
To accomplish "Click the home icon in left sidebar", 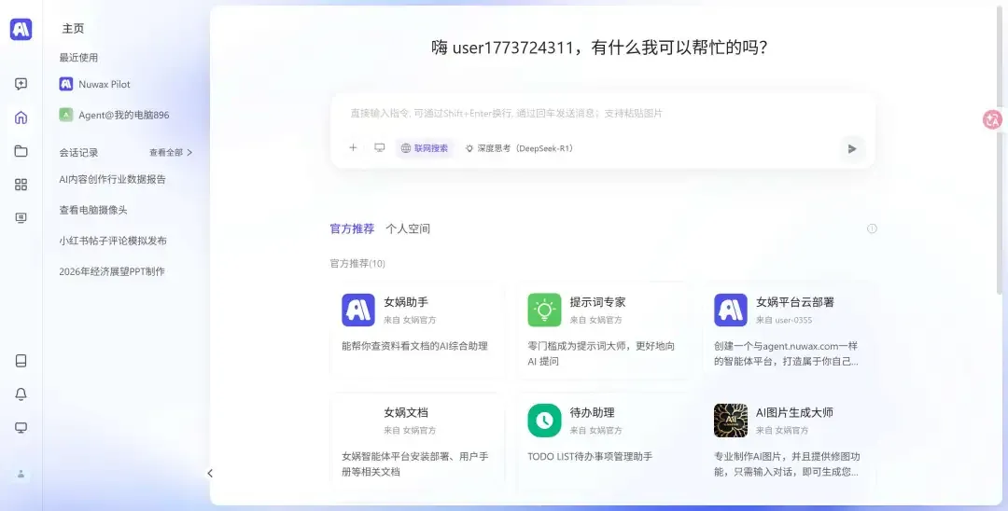I will [x=21, y=117].
